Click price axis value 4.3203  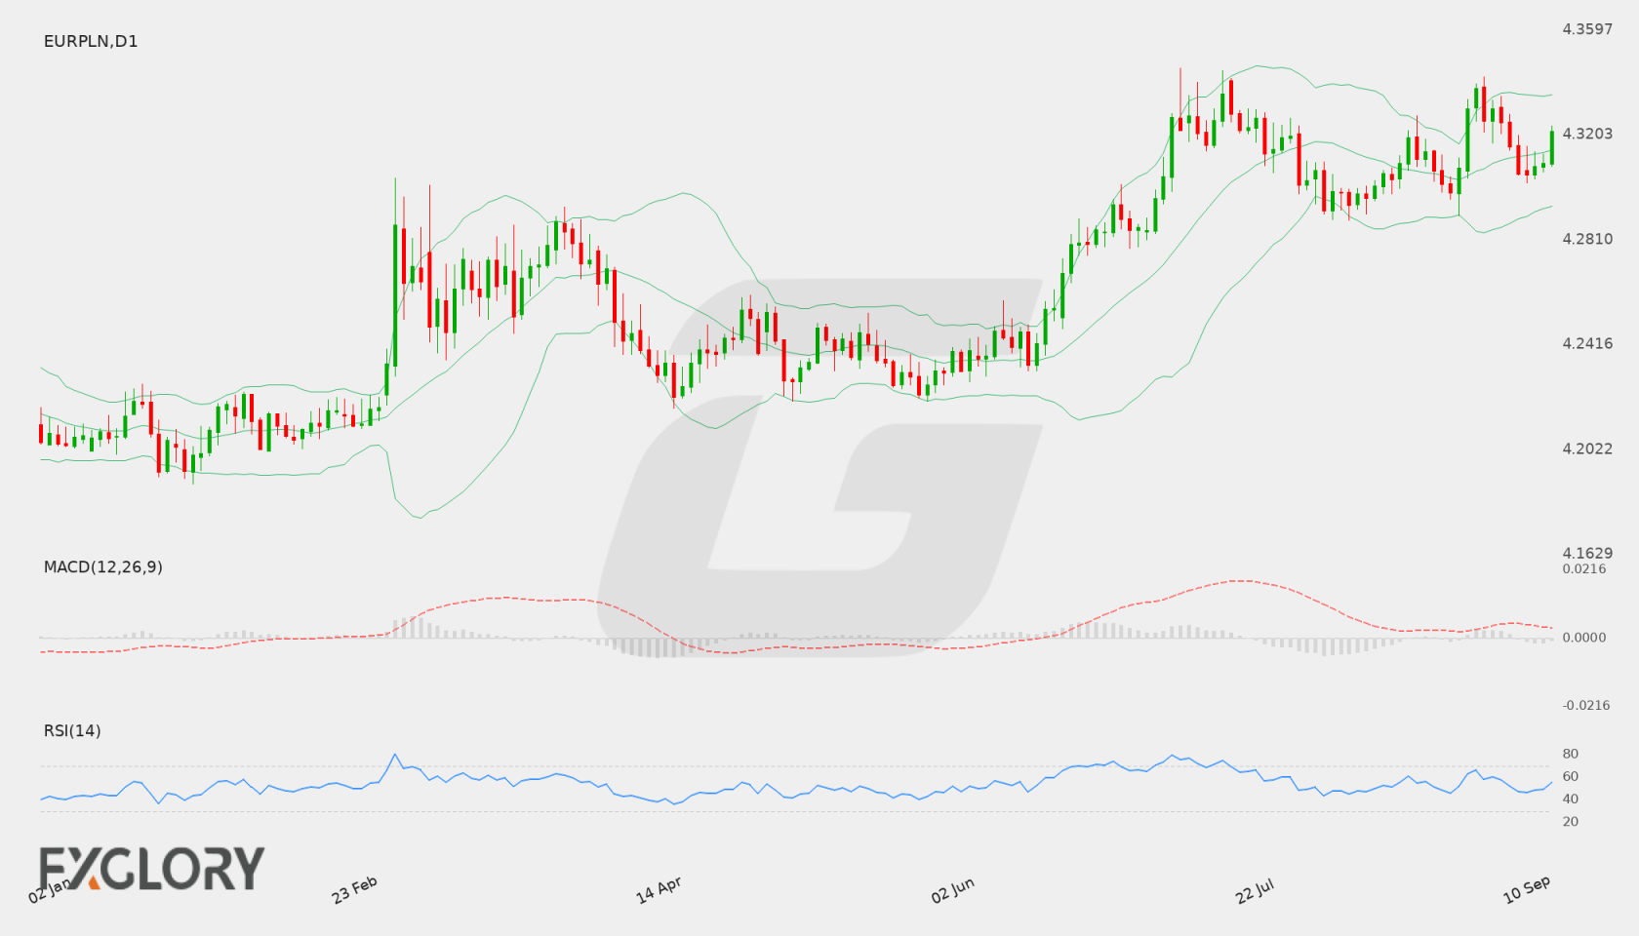[1587, 134]
